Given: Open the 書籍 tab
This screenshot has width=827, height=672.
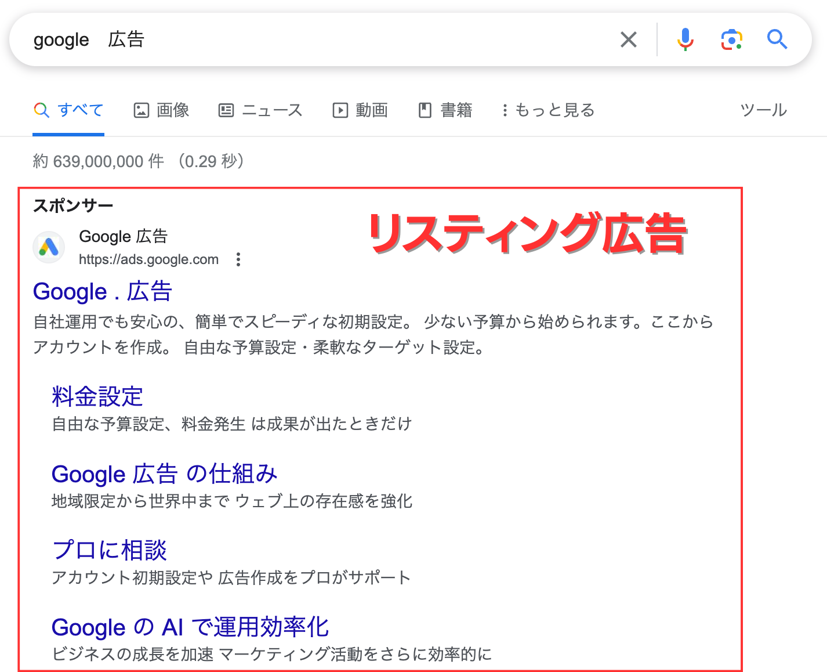Looking at the screenshot, I should pyautogui.click(x=445, y=110).
